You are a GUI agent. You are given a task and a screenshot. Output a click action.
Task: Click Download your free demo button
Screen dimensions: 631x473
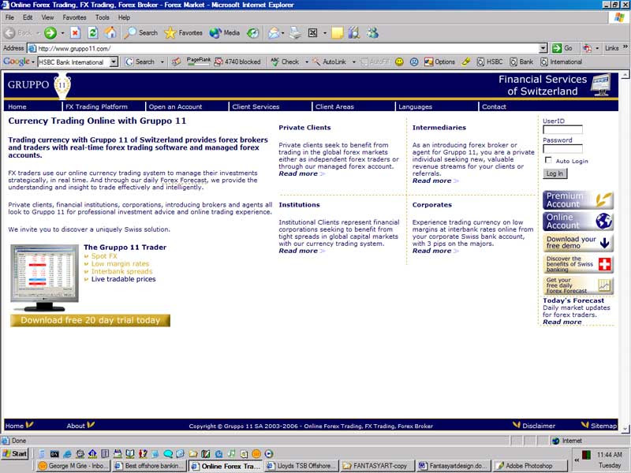[x=578, y=243]
